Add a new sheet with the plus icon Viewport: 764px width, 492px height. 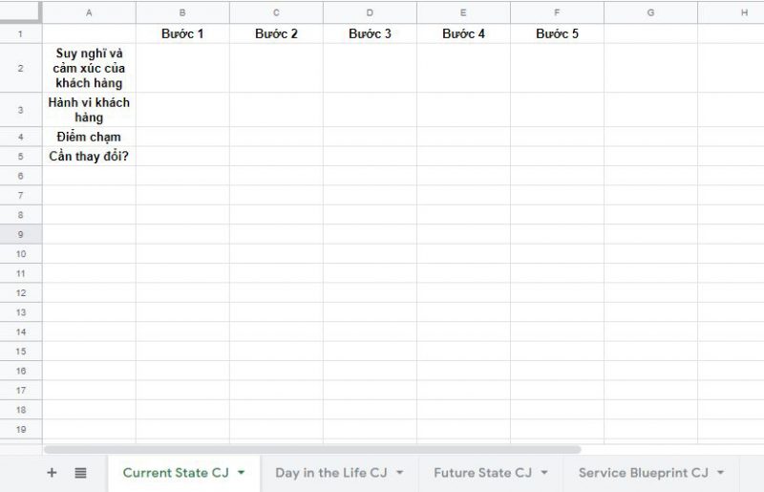coord(52,473)
